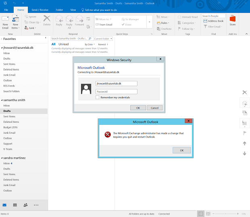The image size is (250, 217).
Task: Switch to Reading view in status bar
Action: click(208, 214)
